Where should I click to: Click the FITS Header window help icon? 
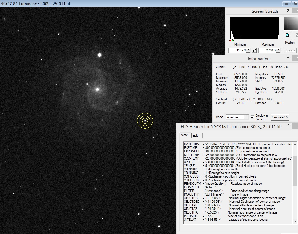click(x=288, y=126)
